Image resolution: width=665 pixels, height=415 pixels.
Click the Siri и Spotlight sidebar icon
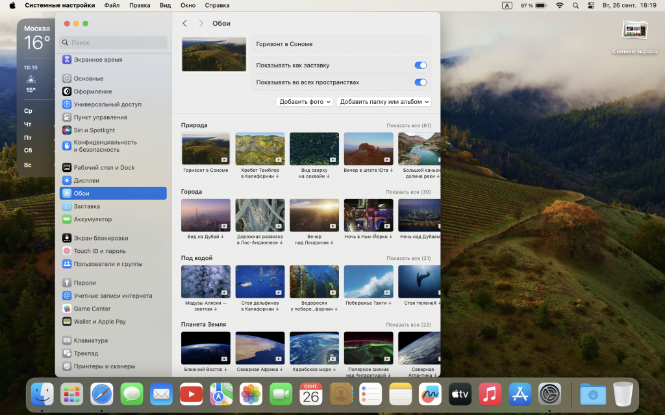point(67,130)
